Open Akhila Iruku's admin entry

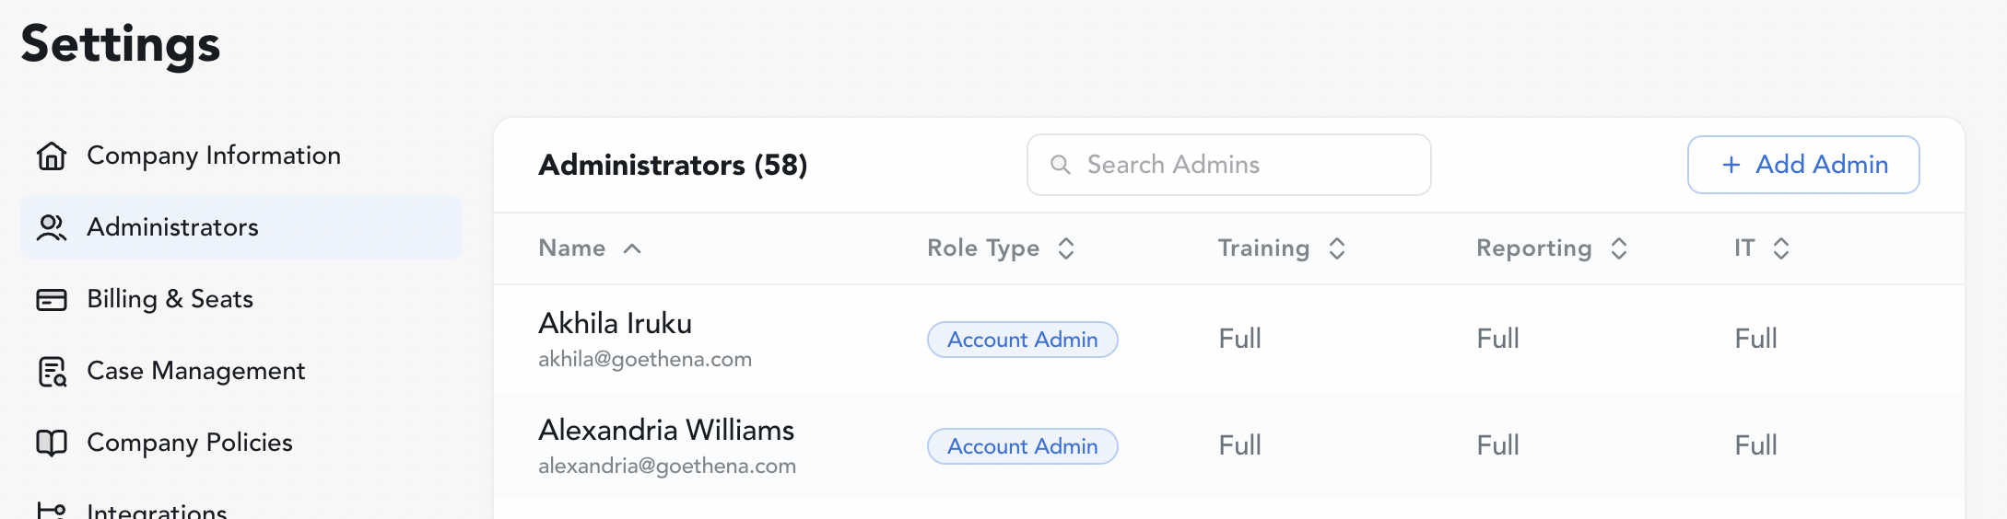[1229, 339]
